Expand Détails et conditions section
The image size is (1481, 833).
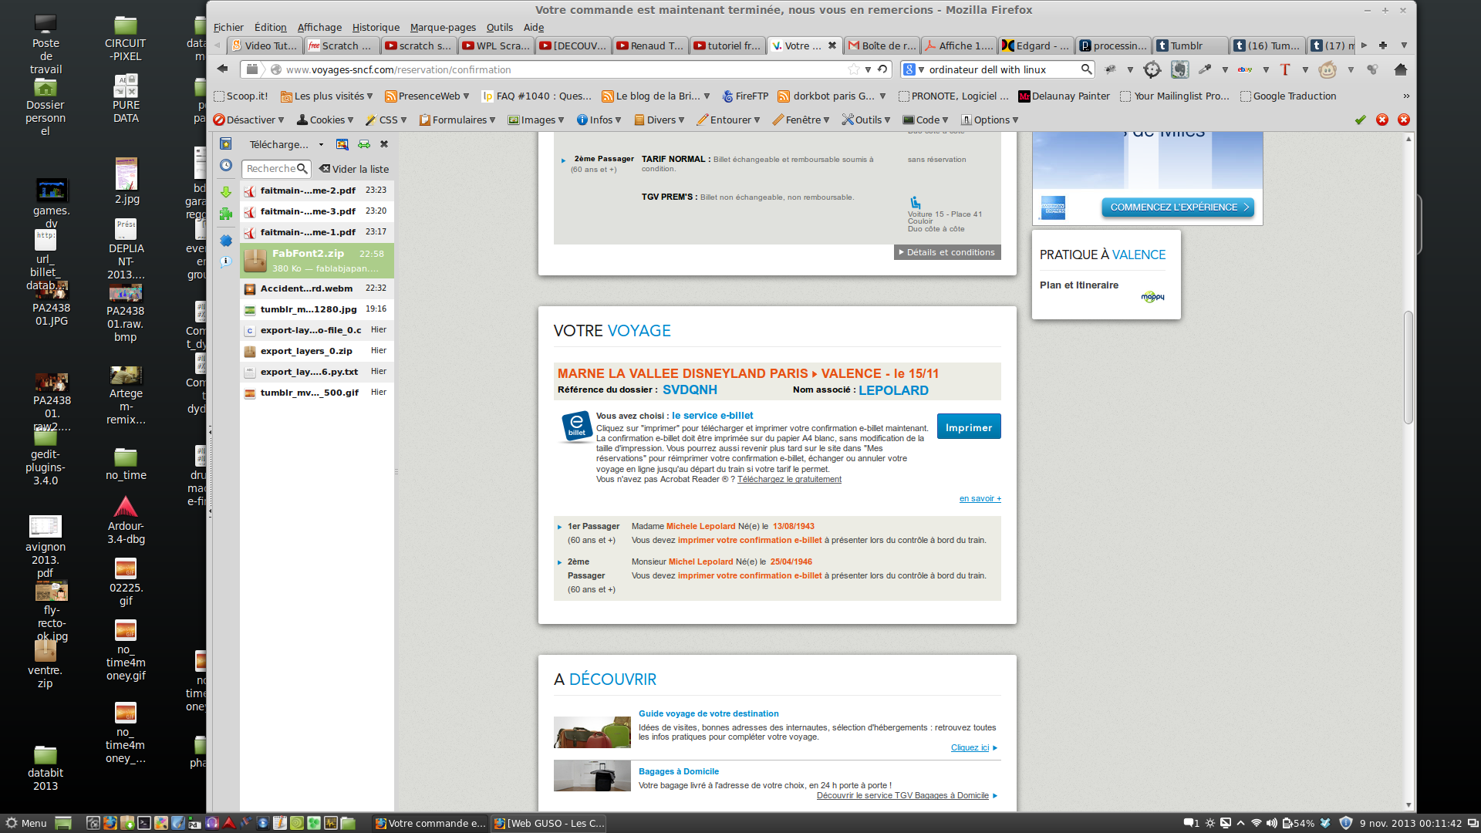947,252
